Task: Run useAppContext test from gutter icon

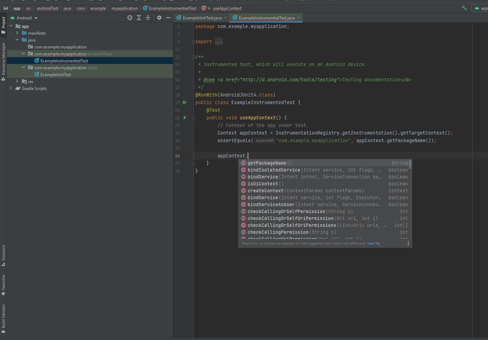Action: click(x=185, y=118)
